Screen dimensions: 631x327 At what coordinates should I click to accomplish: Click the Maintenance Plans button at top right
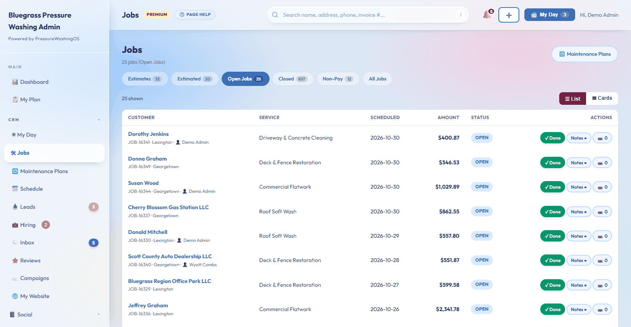[x=585, y=54]
